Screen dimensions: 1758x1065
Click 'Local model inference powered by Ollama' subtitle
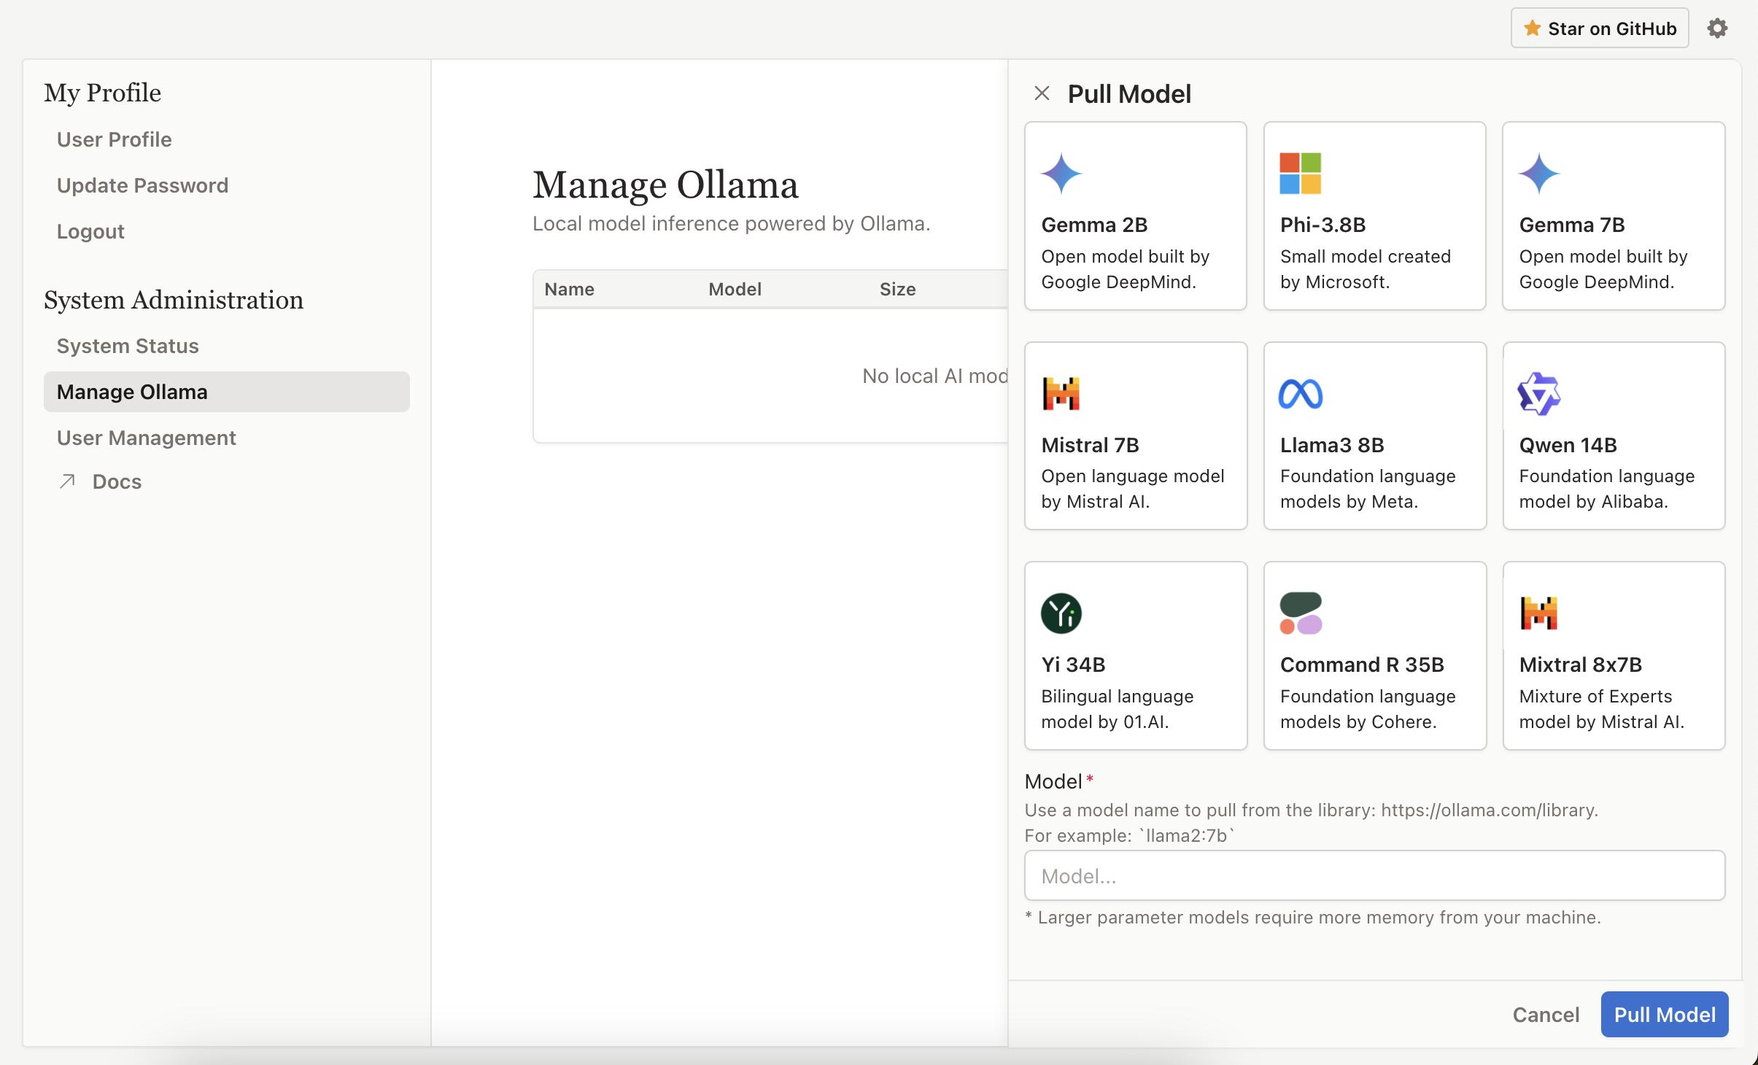(731, 223)
